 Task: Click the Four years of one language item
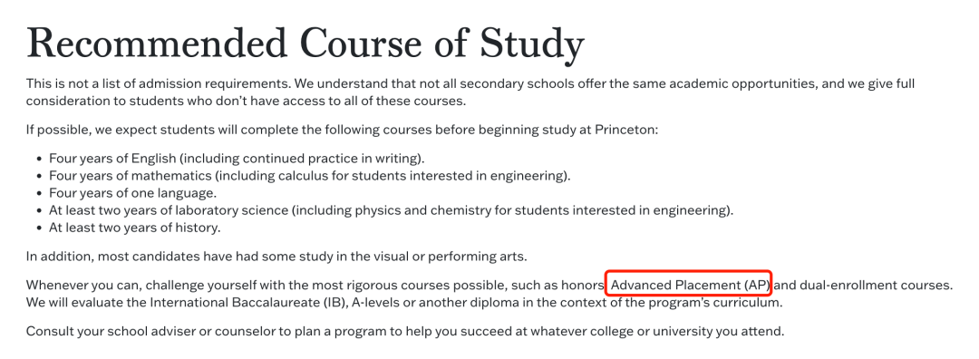tap(133, 193)
